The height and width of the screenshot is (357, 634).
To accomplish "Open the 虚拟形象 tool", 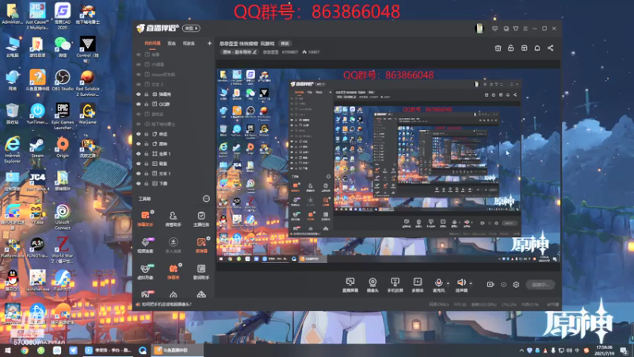I will pyautogui.click(x=145, y=272).
